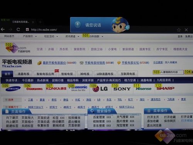Open the SONY brand logo
This screenshot has width=193, height=145.
coord(122,89)
